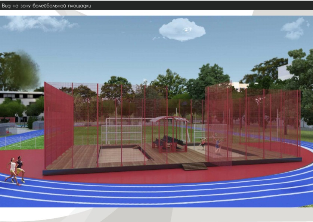Viewport: 313px width, 222px height.
Task: Click the caption text "Вид на зону волейбольной площадки"
Action: 46,6
